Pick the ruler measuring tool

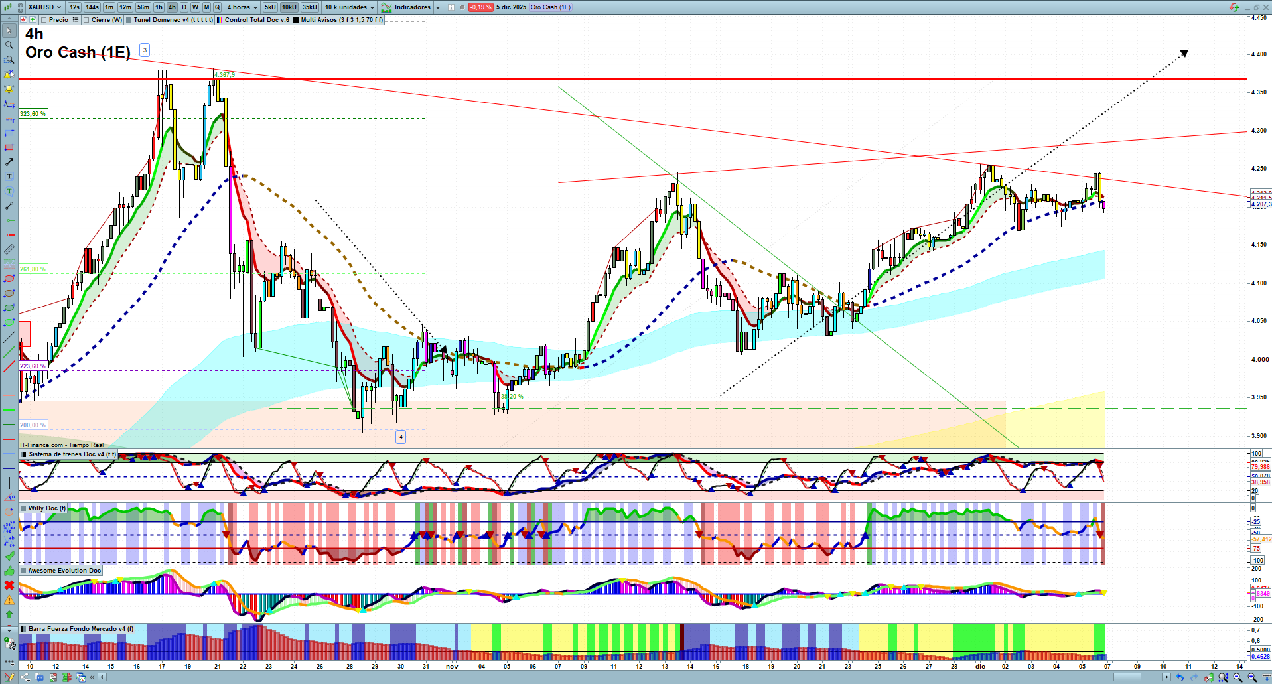(x=9, y=249)
